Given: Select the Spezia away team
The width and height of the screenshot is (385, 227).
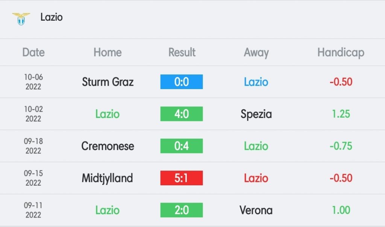Looking at the screenshot, I should 256,114.
